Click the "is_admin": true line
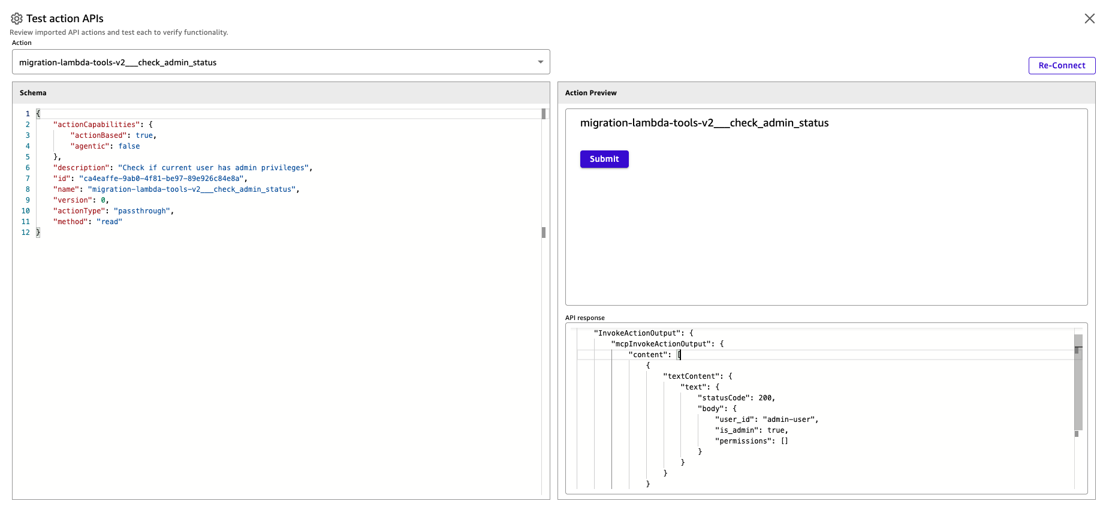The height and width of the screenshot is (507, 1097). (x=751, y=430)
